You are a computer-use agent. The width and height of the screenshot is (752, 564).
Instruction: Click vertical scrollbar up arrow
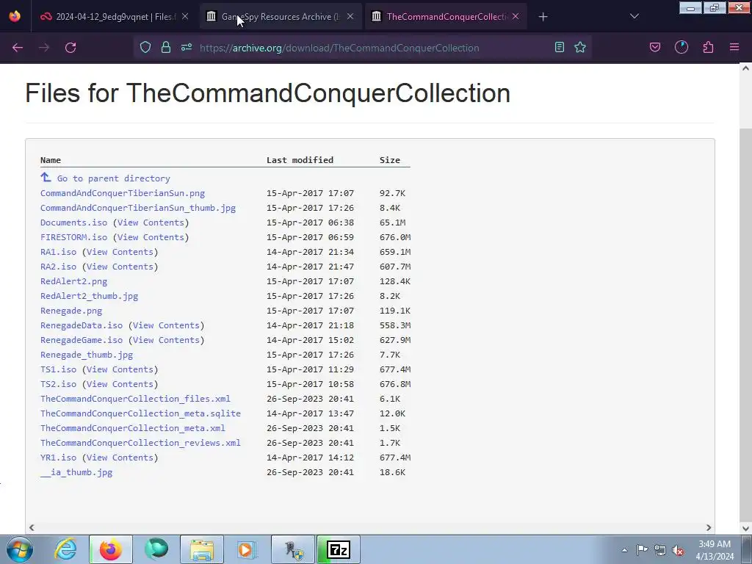tap(746, 68)
